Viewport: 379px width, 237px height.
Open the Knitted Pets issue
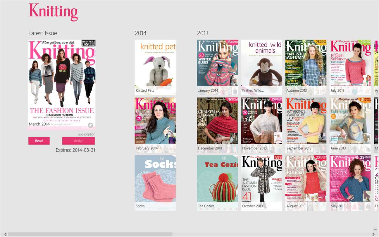coord(155,67)
